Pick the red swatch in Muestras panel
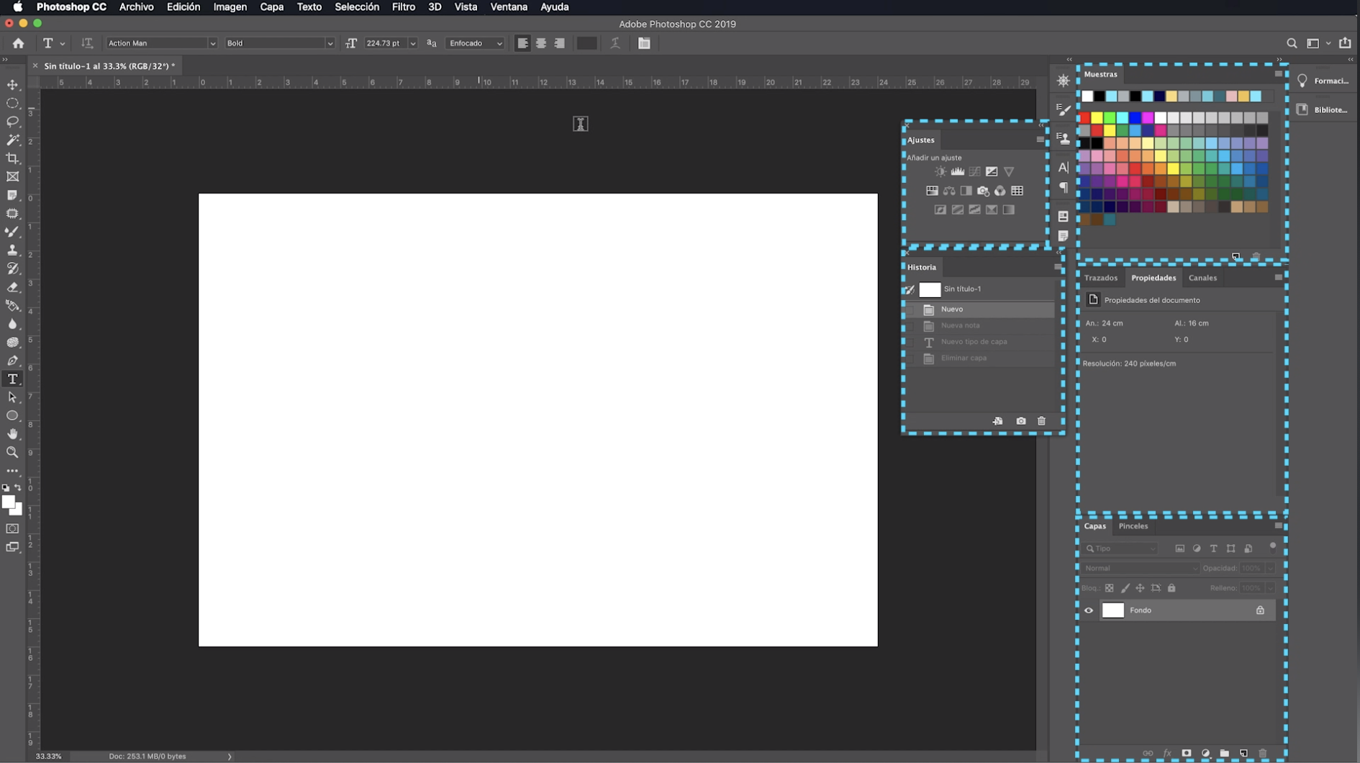This screenshot has height=763, width=1360. [1084, 117]
